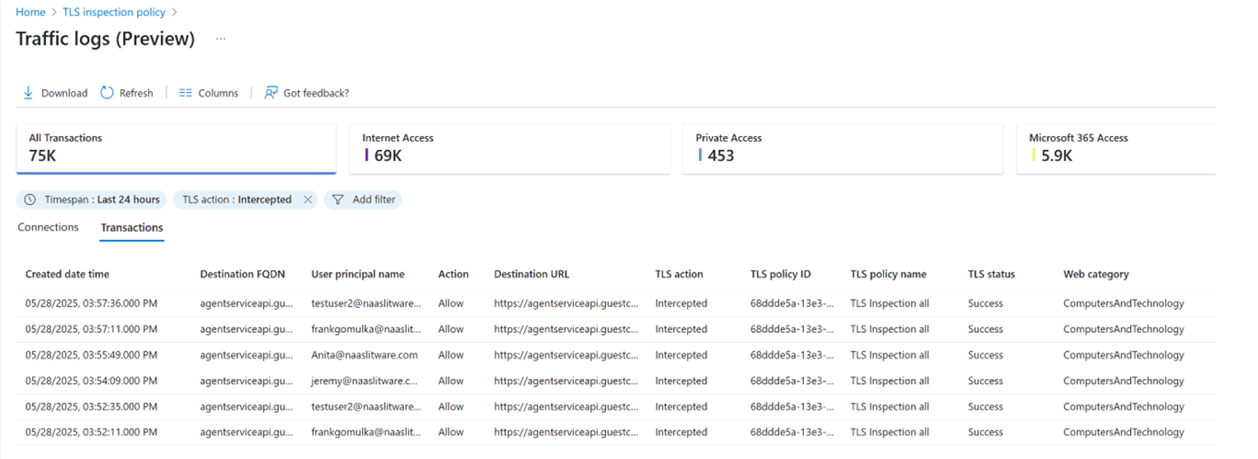Open the ellipsis menu beside Traffic logs
This screenshot has height=459, width=1258.
(x=220, y=39)
